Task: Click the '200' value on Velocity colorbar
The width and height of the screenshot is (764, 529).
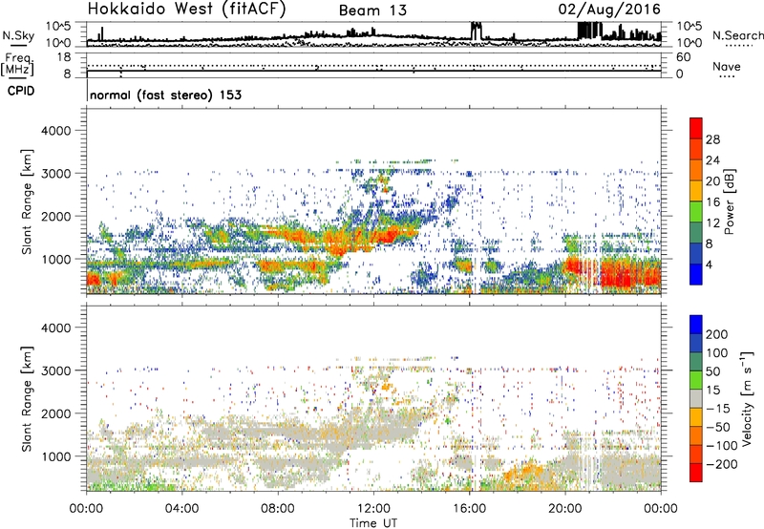Action: click(717, 334)
